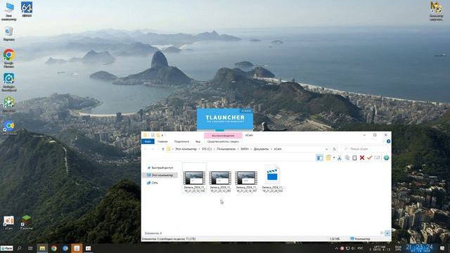Click the Поиск oCam search field

coord(365,149)
